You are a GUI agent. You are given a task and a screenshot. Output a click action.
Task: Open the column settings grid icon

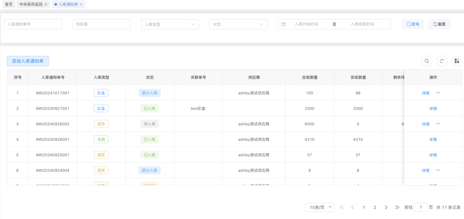[456, 61]
